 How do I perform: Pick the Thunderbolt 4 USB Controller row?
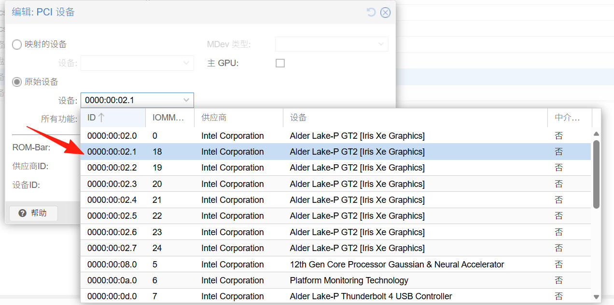coord(335,296)
